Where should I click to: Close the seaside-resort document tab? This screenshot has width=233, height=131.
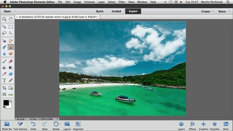(17, 17)
